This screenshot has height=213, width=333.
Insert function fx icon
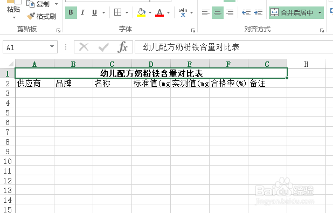point(123,47)
